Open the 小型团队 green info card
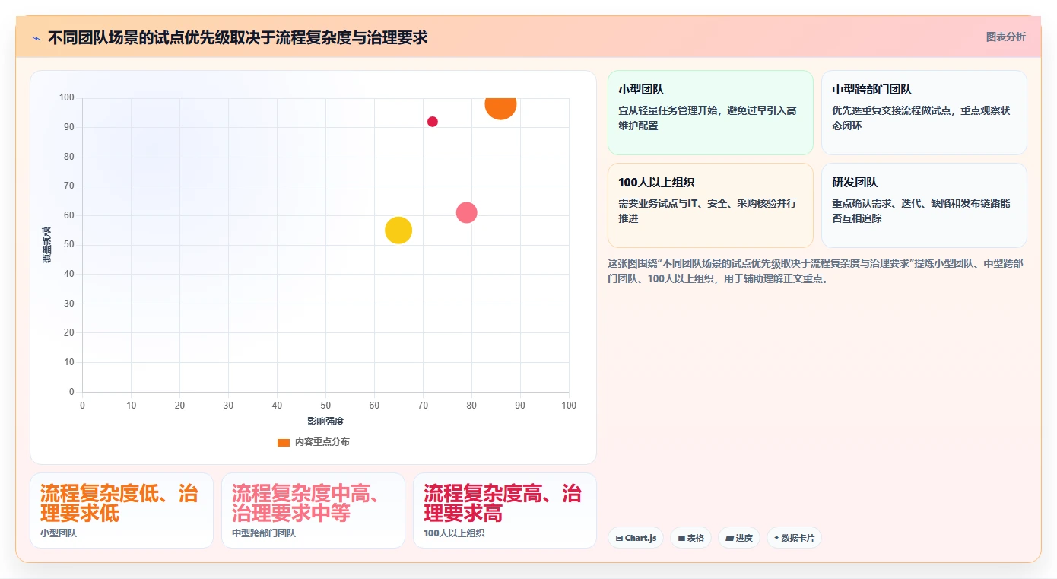This screenshot has height=579, width=1057. [x=710, y=113]
